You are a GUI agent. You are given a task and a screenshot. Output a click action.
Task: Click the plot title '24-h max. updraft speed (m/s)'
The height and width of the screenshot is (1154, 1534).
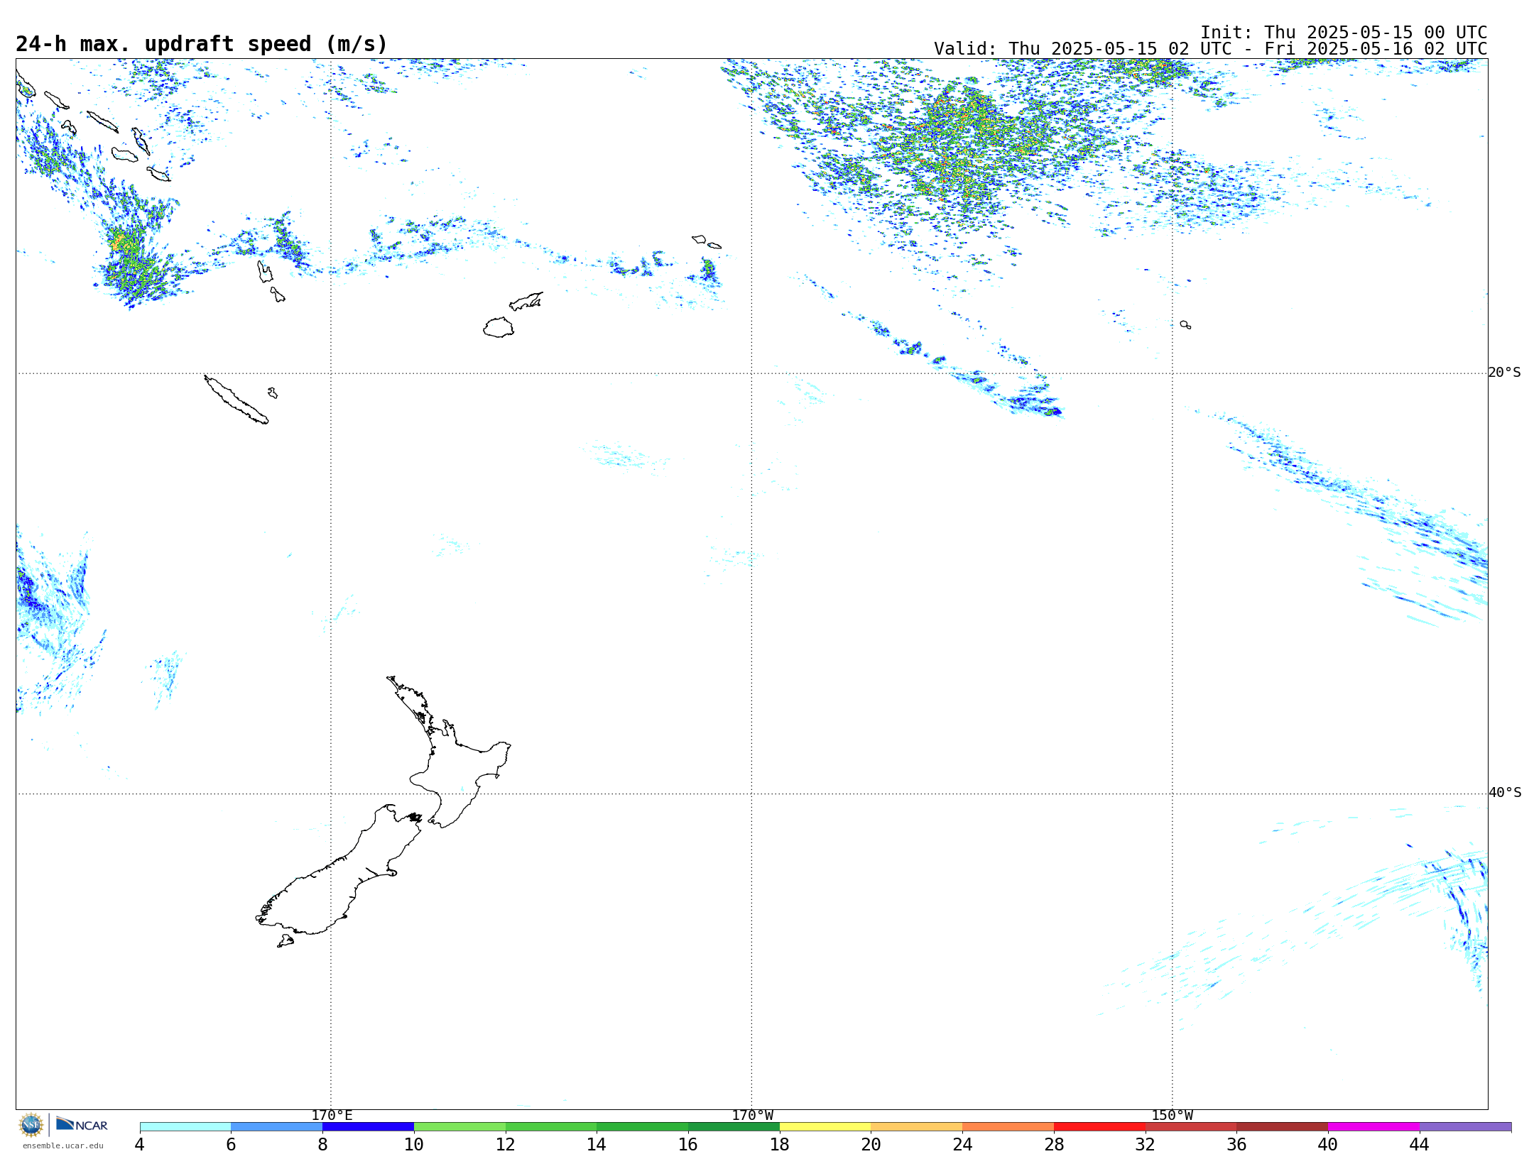[202, 44]
